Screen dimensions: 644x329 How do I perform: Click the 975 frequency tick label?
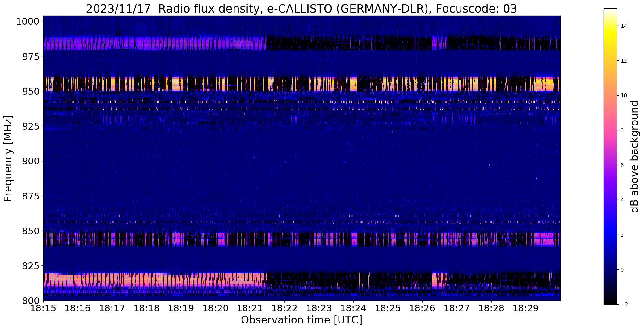point(31,56)
